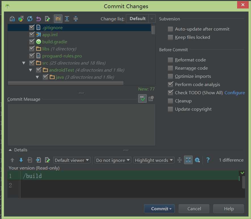This screenshot has height=219, width=251.
Task: Open the Change list Default dropdown
Action: click(x=141, y=19)
